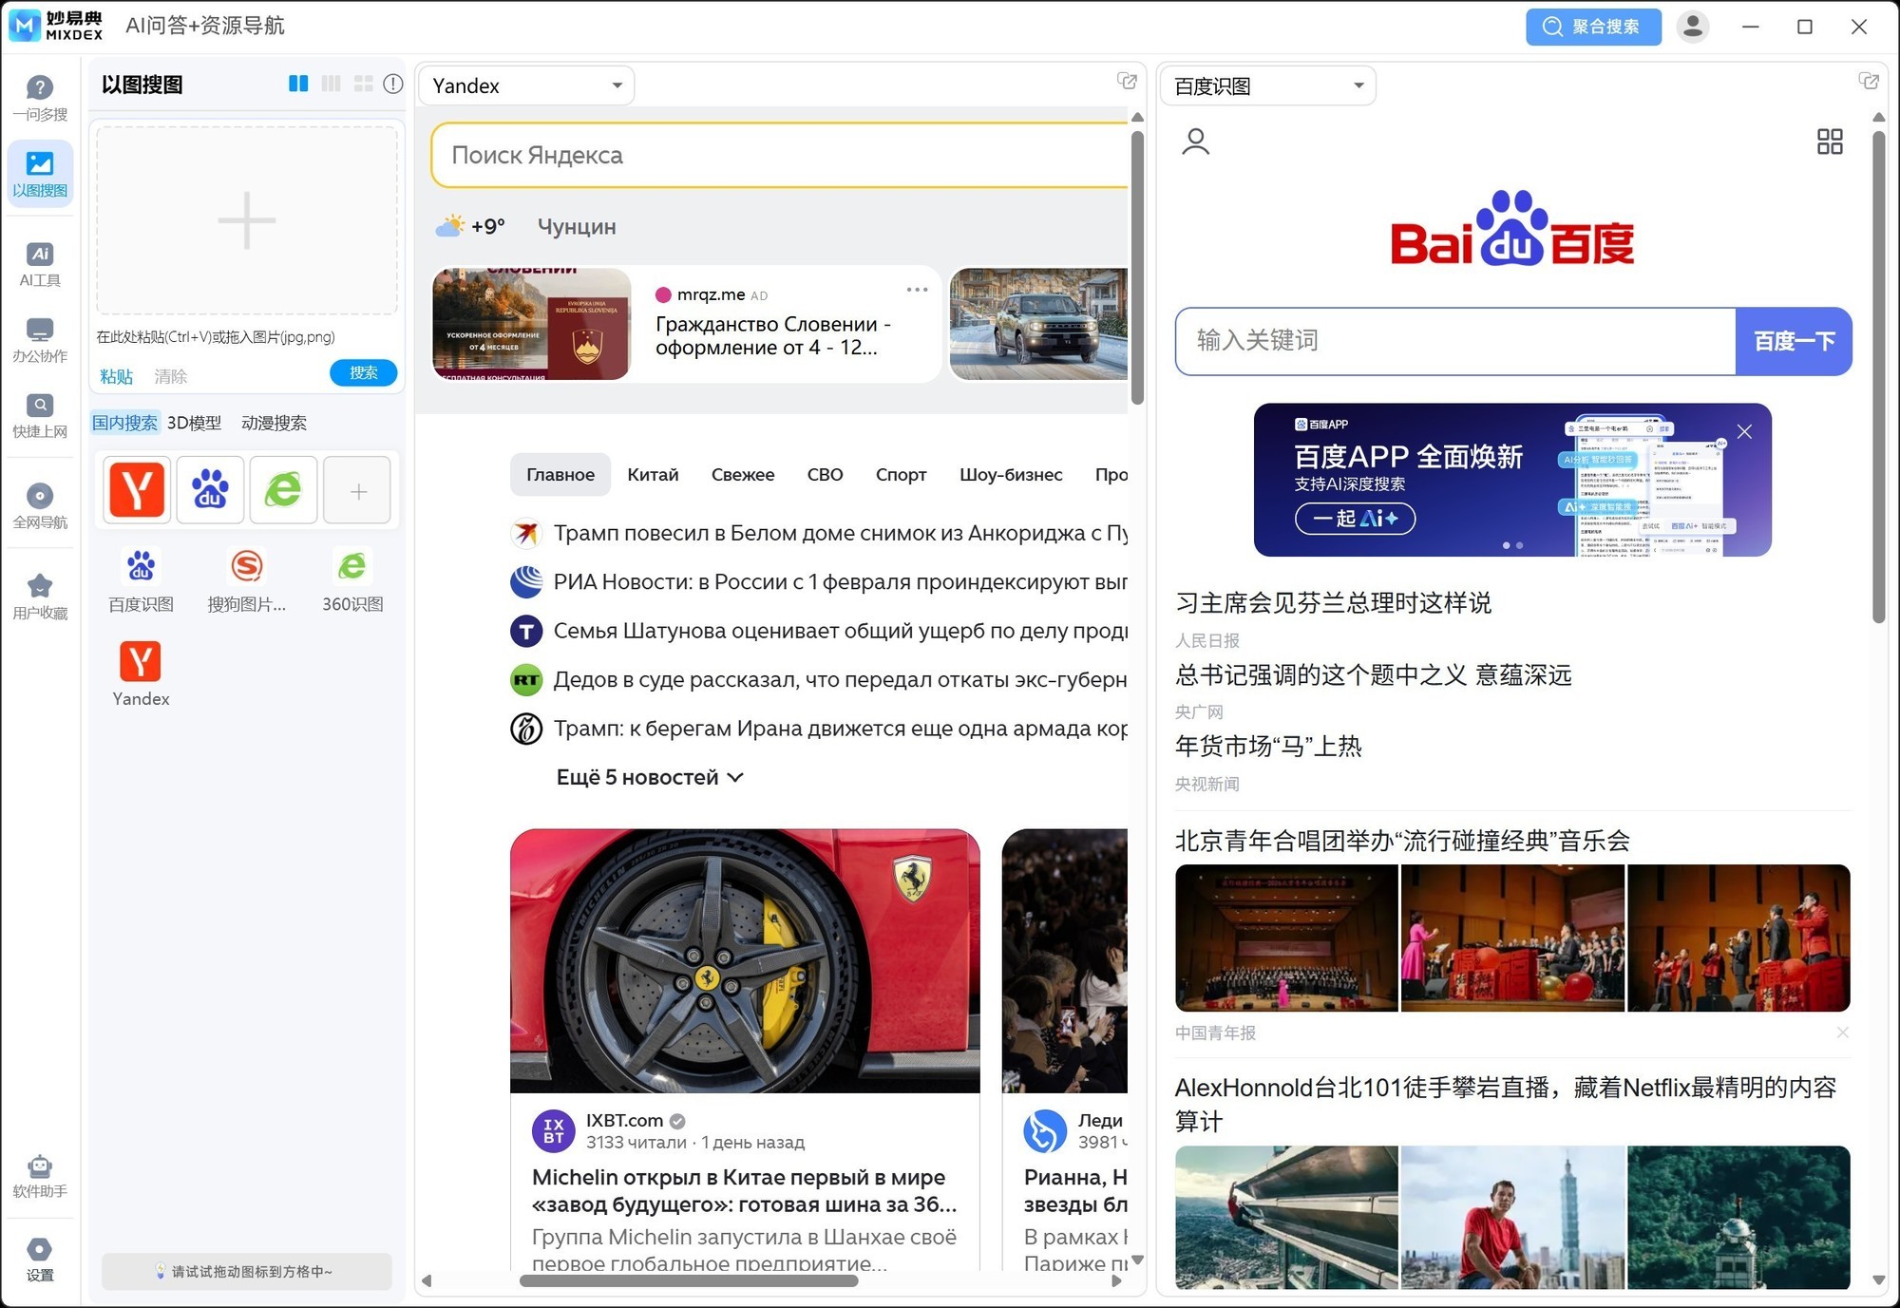Click the 百度一下 search button

coord(1794,341)
